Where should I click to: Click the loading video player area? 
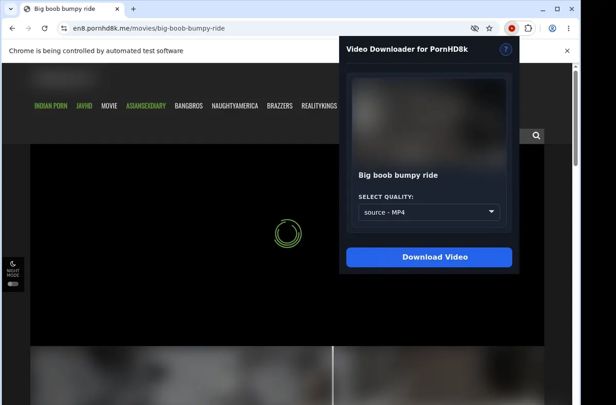pyautogui.click(x=287, y=245)
